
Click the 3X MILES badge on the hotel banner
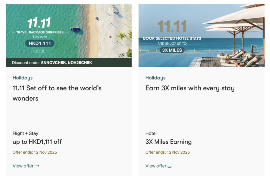[172, 50]
